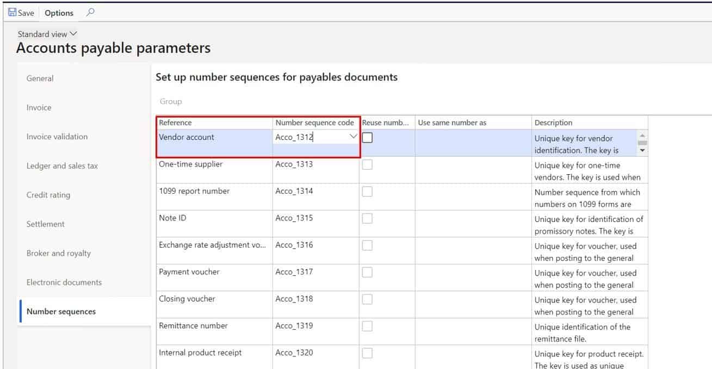Switch to the Invoice section
The image size is (712, 369).
coord(39,107)
